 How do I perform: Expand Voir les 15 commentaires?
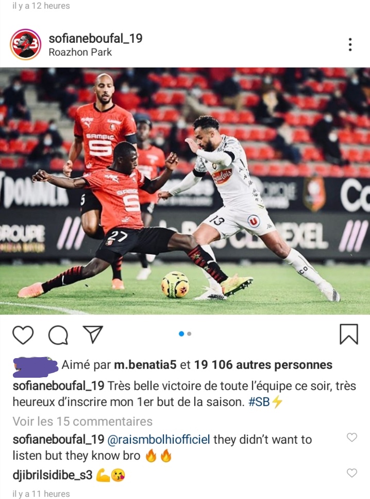(x=82, y=422)
